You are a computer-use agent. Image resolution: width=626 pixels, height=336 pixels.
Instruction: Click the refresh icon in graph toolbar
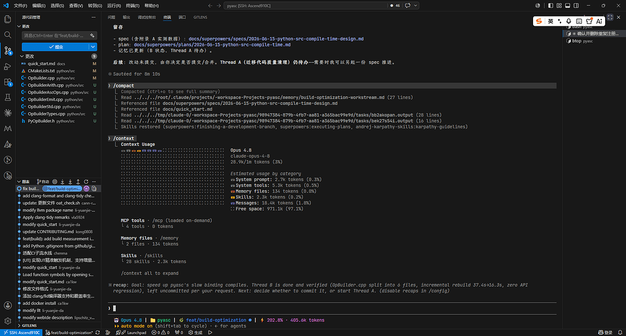click(x=86, y=181)
